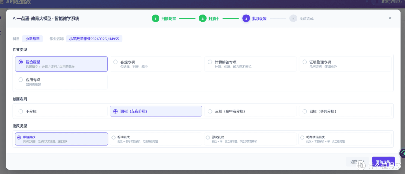This screenshot has height=174, width=405.
Task: Click the 返回扫描 back button
Action: 357,162
